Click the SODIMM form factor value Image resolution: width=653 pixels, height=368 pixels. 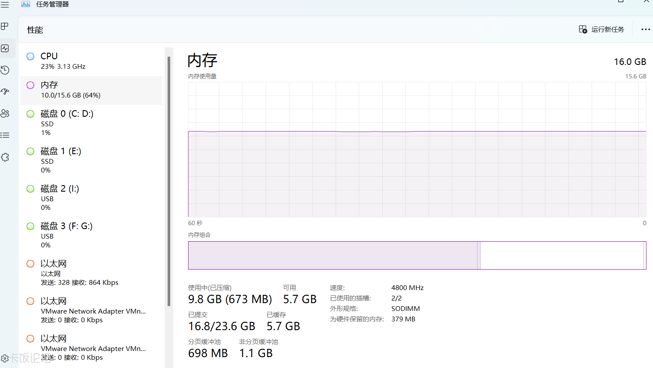coord(405,309)
